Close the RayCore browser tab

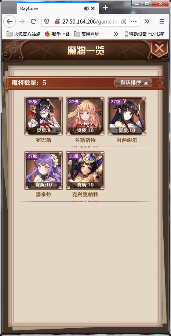(x=93, y=8)
